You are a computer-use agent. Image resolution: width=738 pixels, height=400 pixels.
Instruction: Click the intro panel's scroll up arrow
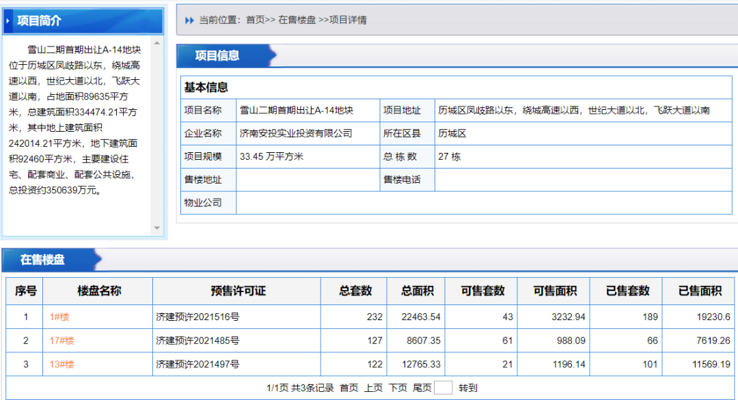pyautogui.click(x=157, y=43)
